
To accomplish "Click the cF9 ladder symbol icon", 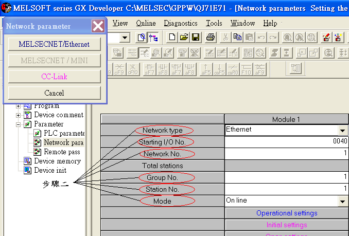I will [x=119, y=69].
